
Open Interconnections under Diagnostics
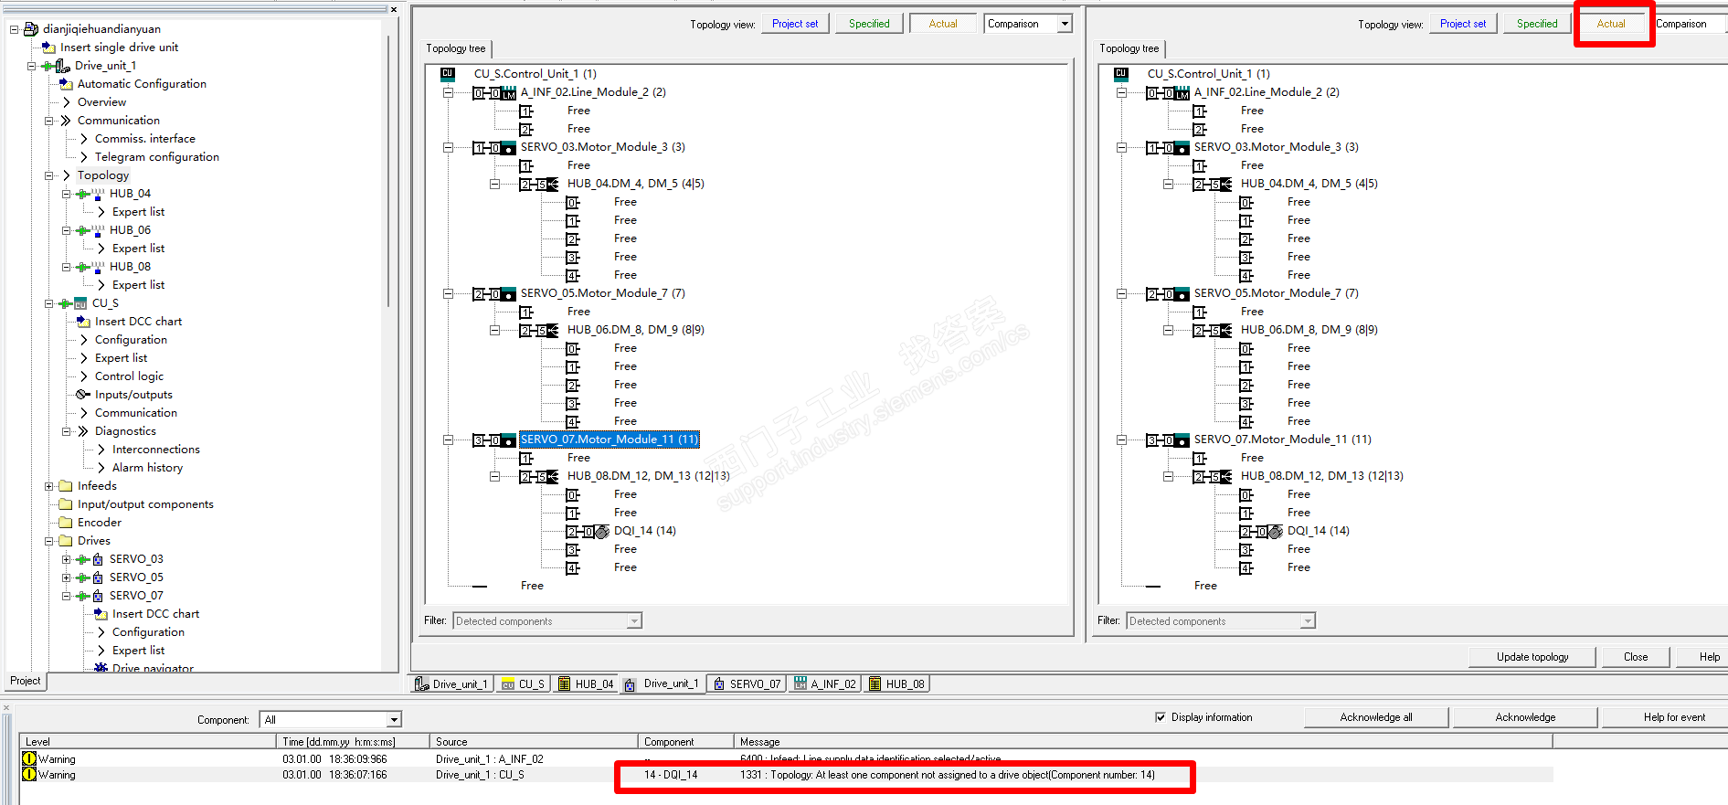pos(155,450)
